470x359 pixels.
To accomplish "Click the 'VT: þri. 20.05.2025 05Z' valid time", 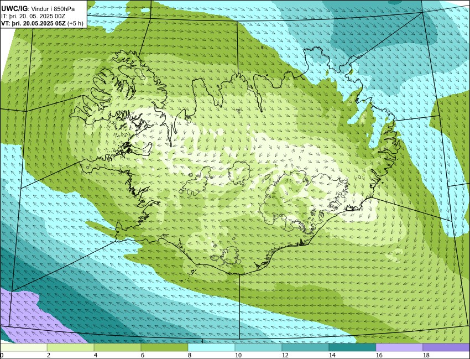I will coord(34,23).
